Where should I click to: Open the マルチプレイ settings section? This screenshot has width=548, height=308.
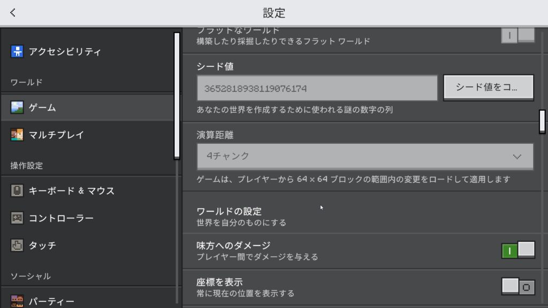tap(87, 135)
